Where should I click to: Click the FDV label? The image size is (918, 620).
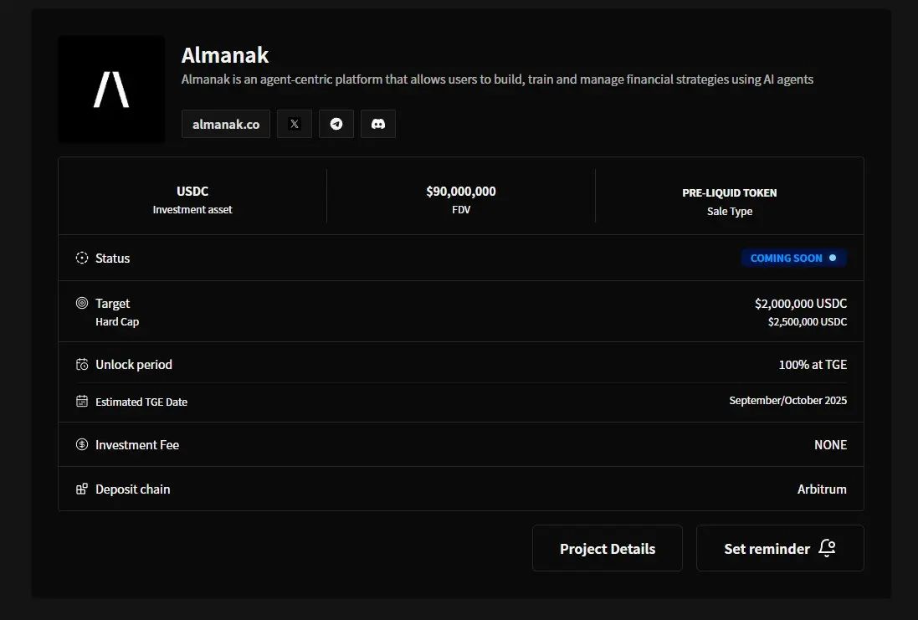[x=461, y=209]
